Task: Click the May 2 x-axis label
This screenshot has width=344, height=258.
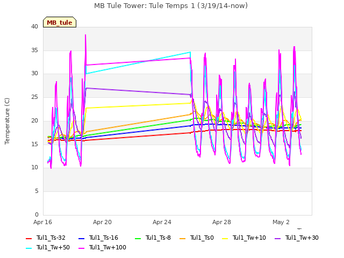Action: [281, 222]
